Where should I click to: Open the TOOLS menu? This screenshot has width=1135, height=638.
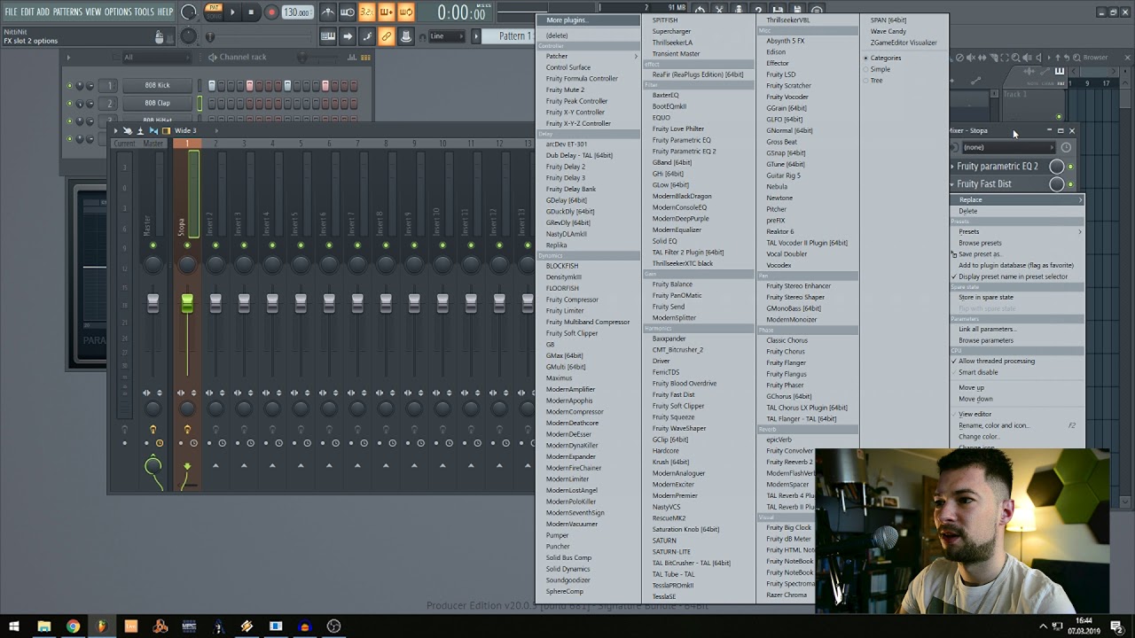pos(145,12)
